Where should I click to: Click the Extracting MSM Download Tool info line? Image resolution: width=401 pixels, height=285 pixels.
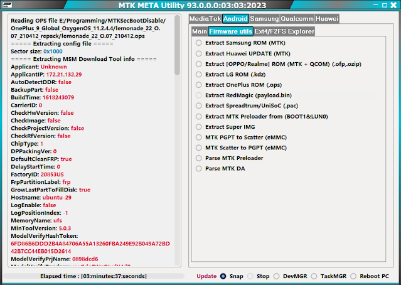[x=84, y=59]
